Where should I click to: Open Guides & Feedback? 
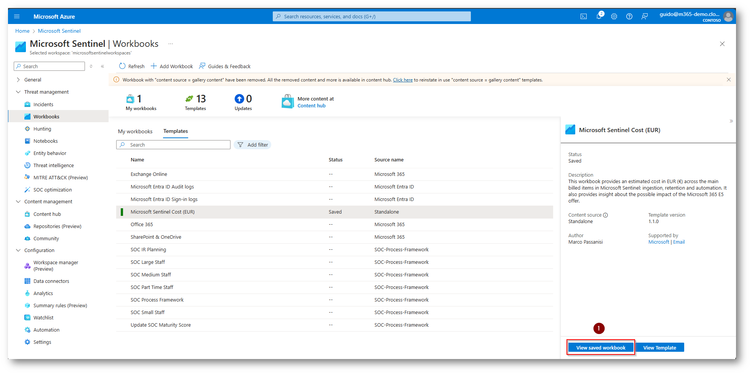tap(225, 66)
